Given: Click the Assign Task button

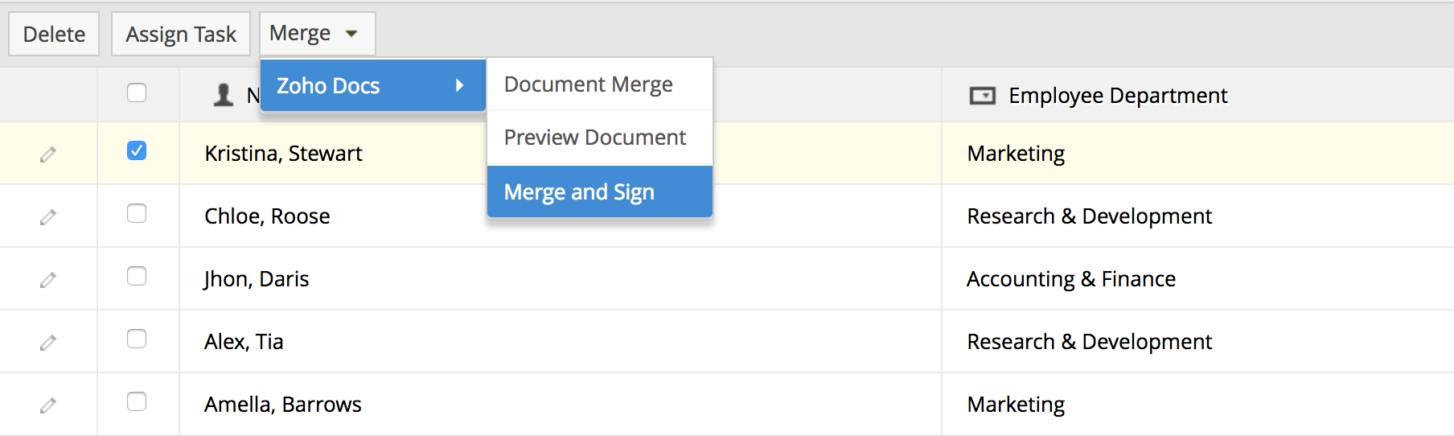Looking at the screenshot, I should point(181,34).
